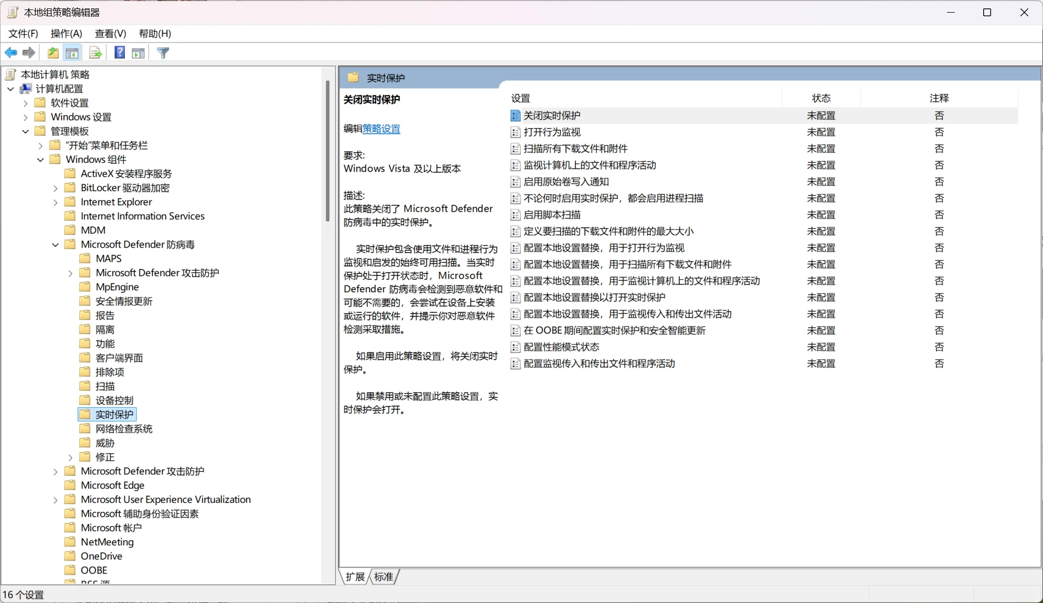Expand the Windows 设置 tree node
The image size is (1043, 603).
click(x=25, y=117)
